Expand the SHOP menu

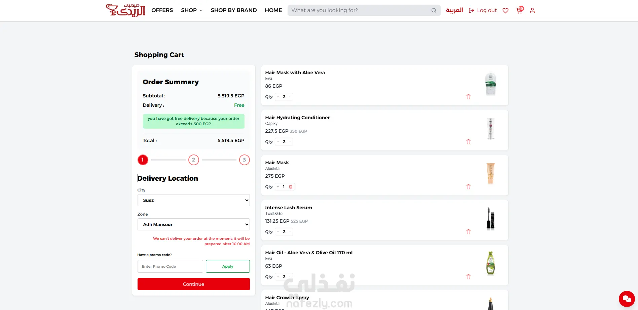point(191,10)
